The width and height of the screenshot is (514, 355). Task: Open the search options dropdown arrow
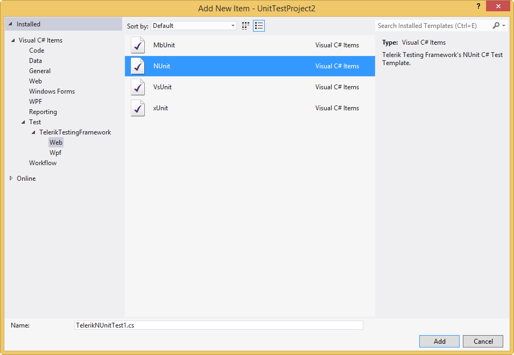click(504, 25)
